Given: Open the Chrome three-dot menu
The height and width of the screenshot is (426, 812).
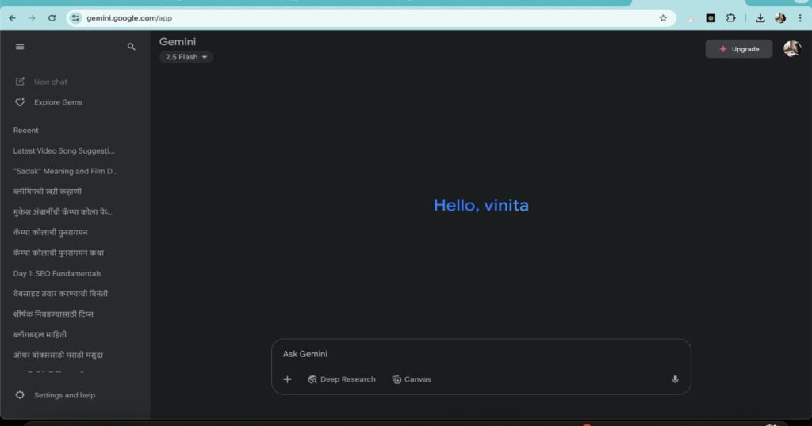Looking at the screenshot, I should 800,18.
